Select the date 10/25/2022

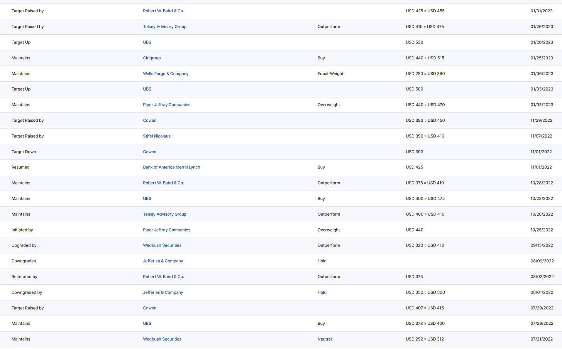coord(542,230)
